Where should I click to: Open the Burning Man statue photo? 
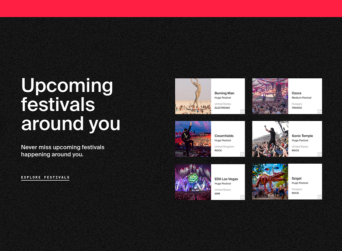coord(193,96)
